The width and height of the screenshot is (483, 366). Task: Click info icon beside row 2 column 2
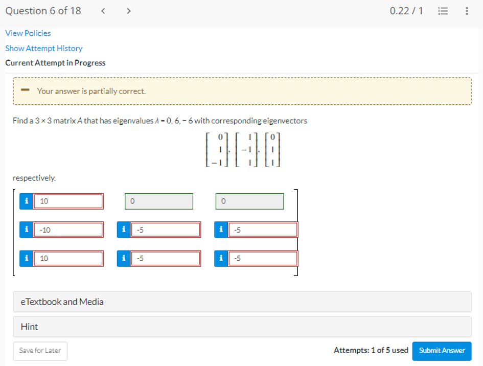(x=124, y=230)
